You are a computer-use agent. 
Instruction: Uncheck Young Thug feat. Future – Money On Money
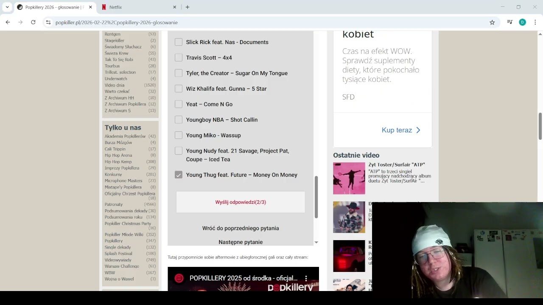click(x=179, y=175)
